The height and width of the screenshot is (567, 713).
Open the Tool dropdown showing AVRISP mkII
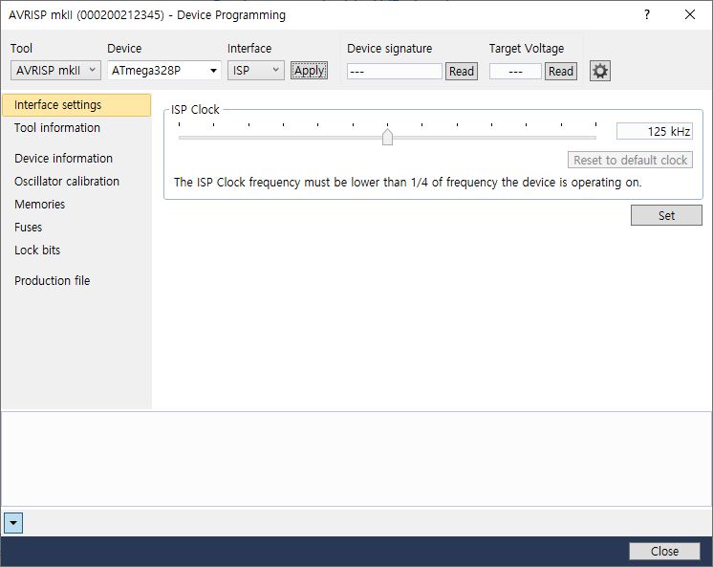tap(55, 71)
